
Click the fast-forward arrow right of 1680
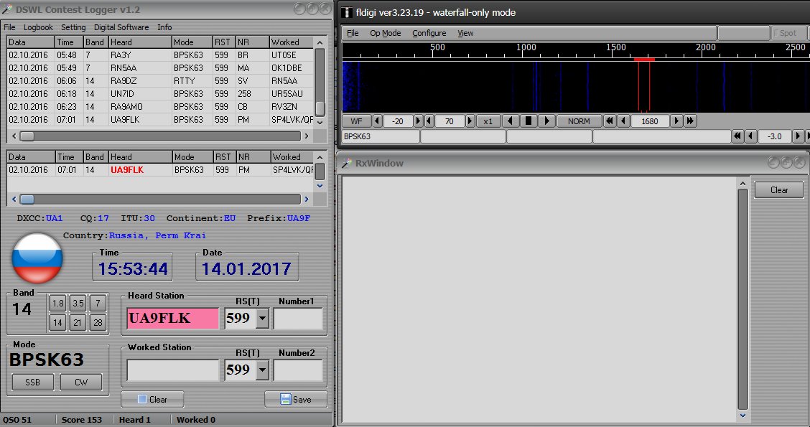pos(690,121)
